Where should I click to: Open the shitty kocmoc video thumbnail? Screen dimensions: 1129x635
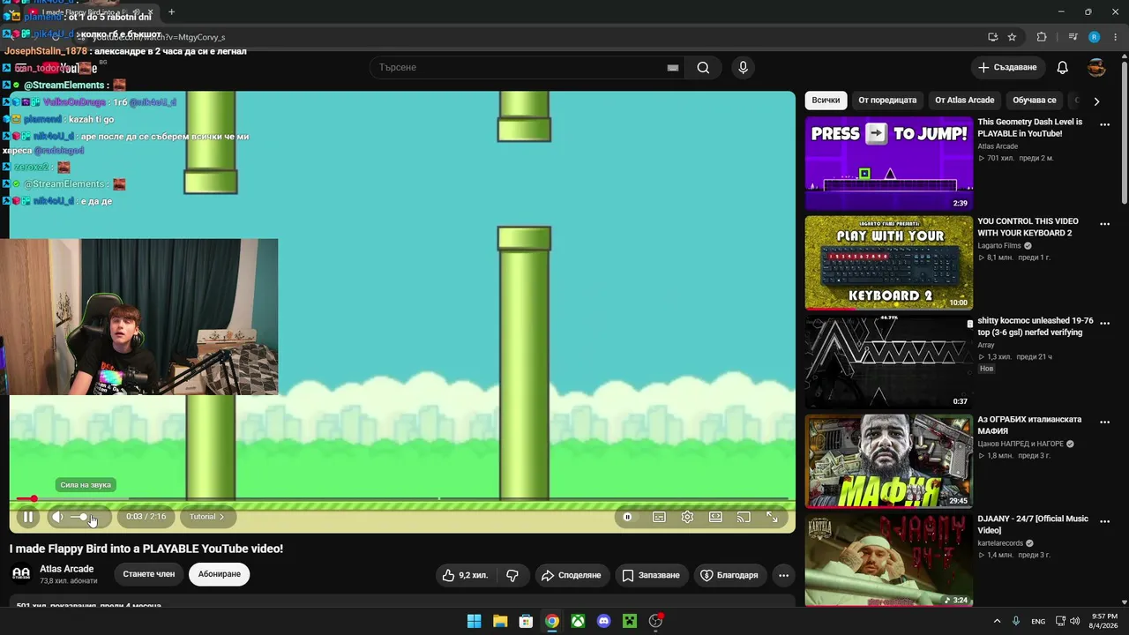coord(889,362)
